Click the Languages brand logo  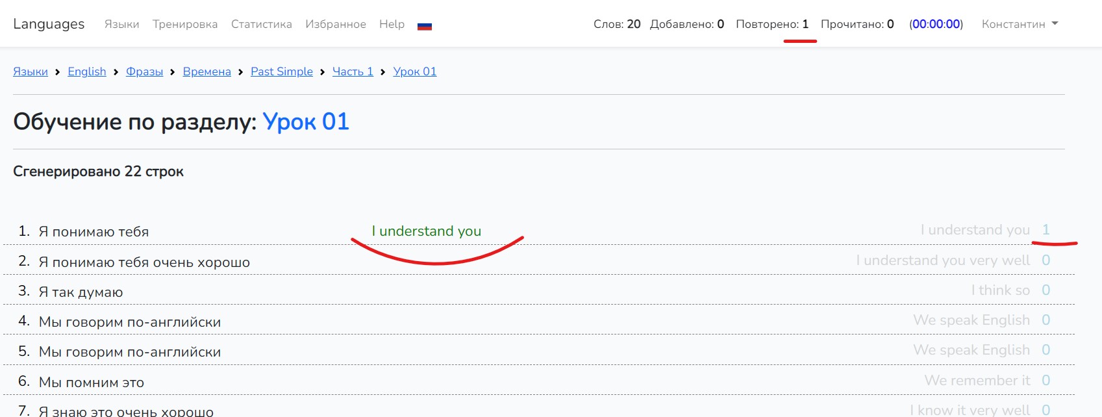(x=49, y=24)
